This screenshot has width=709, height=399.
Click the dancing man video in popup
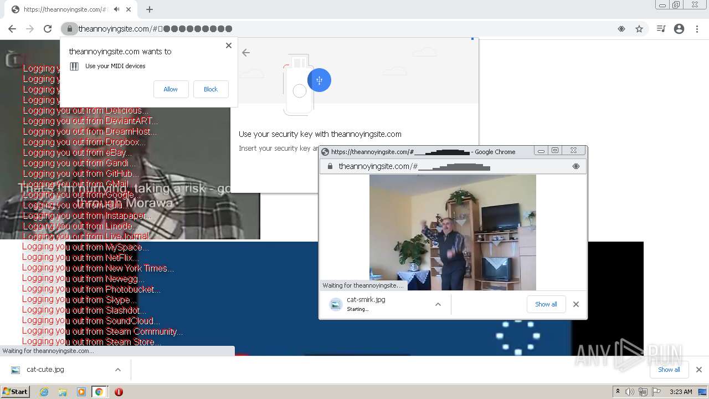coord(453,232)
